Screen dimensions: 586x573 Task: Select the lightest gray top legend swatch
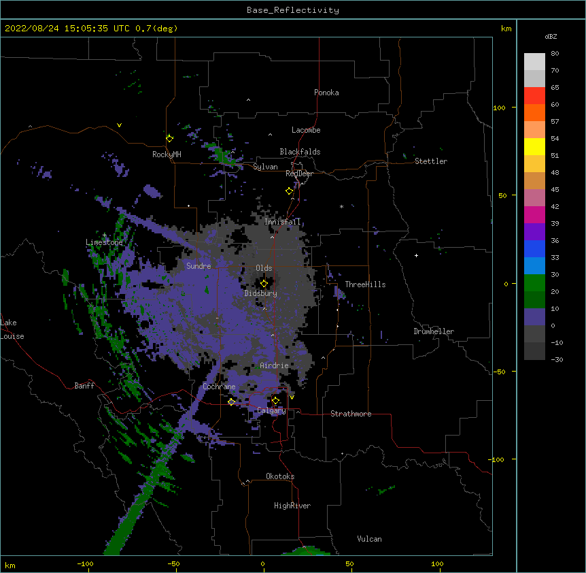(x=534, y=61)
